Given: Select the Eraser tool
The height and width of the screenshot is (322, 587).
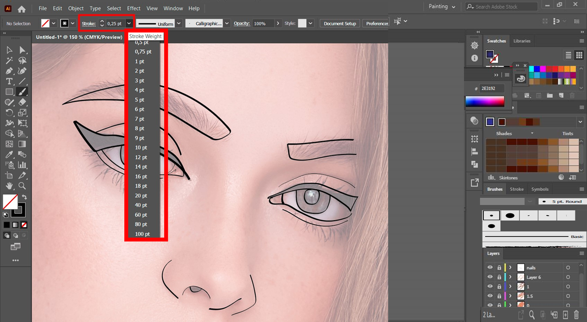Looking at the screenshot, I should (22, 102).
